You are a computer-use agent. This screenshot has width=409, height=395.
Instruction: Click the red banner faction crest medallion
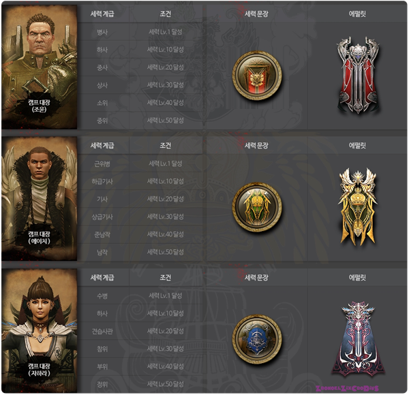(x=257, y=76)
